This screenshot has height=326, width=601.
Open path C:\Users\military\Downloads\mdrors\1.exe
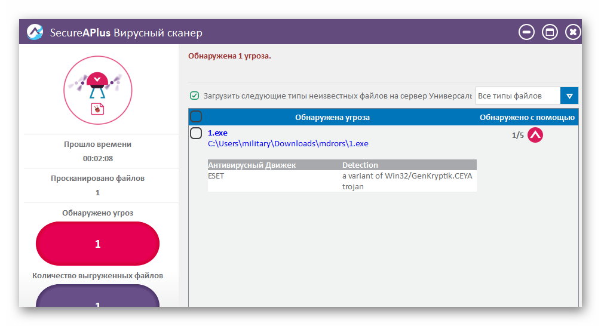tap(288, 144)
